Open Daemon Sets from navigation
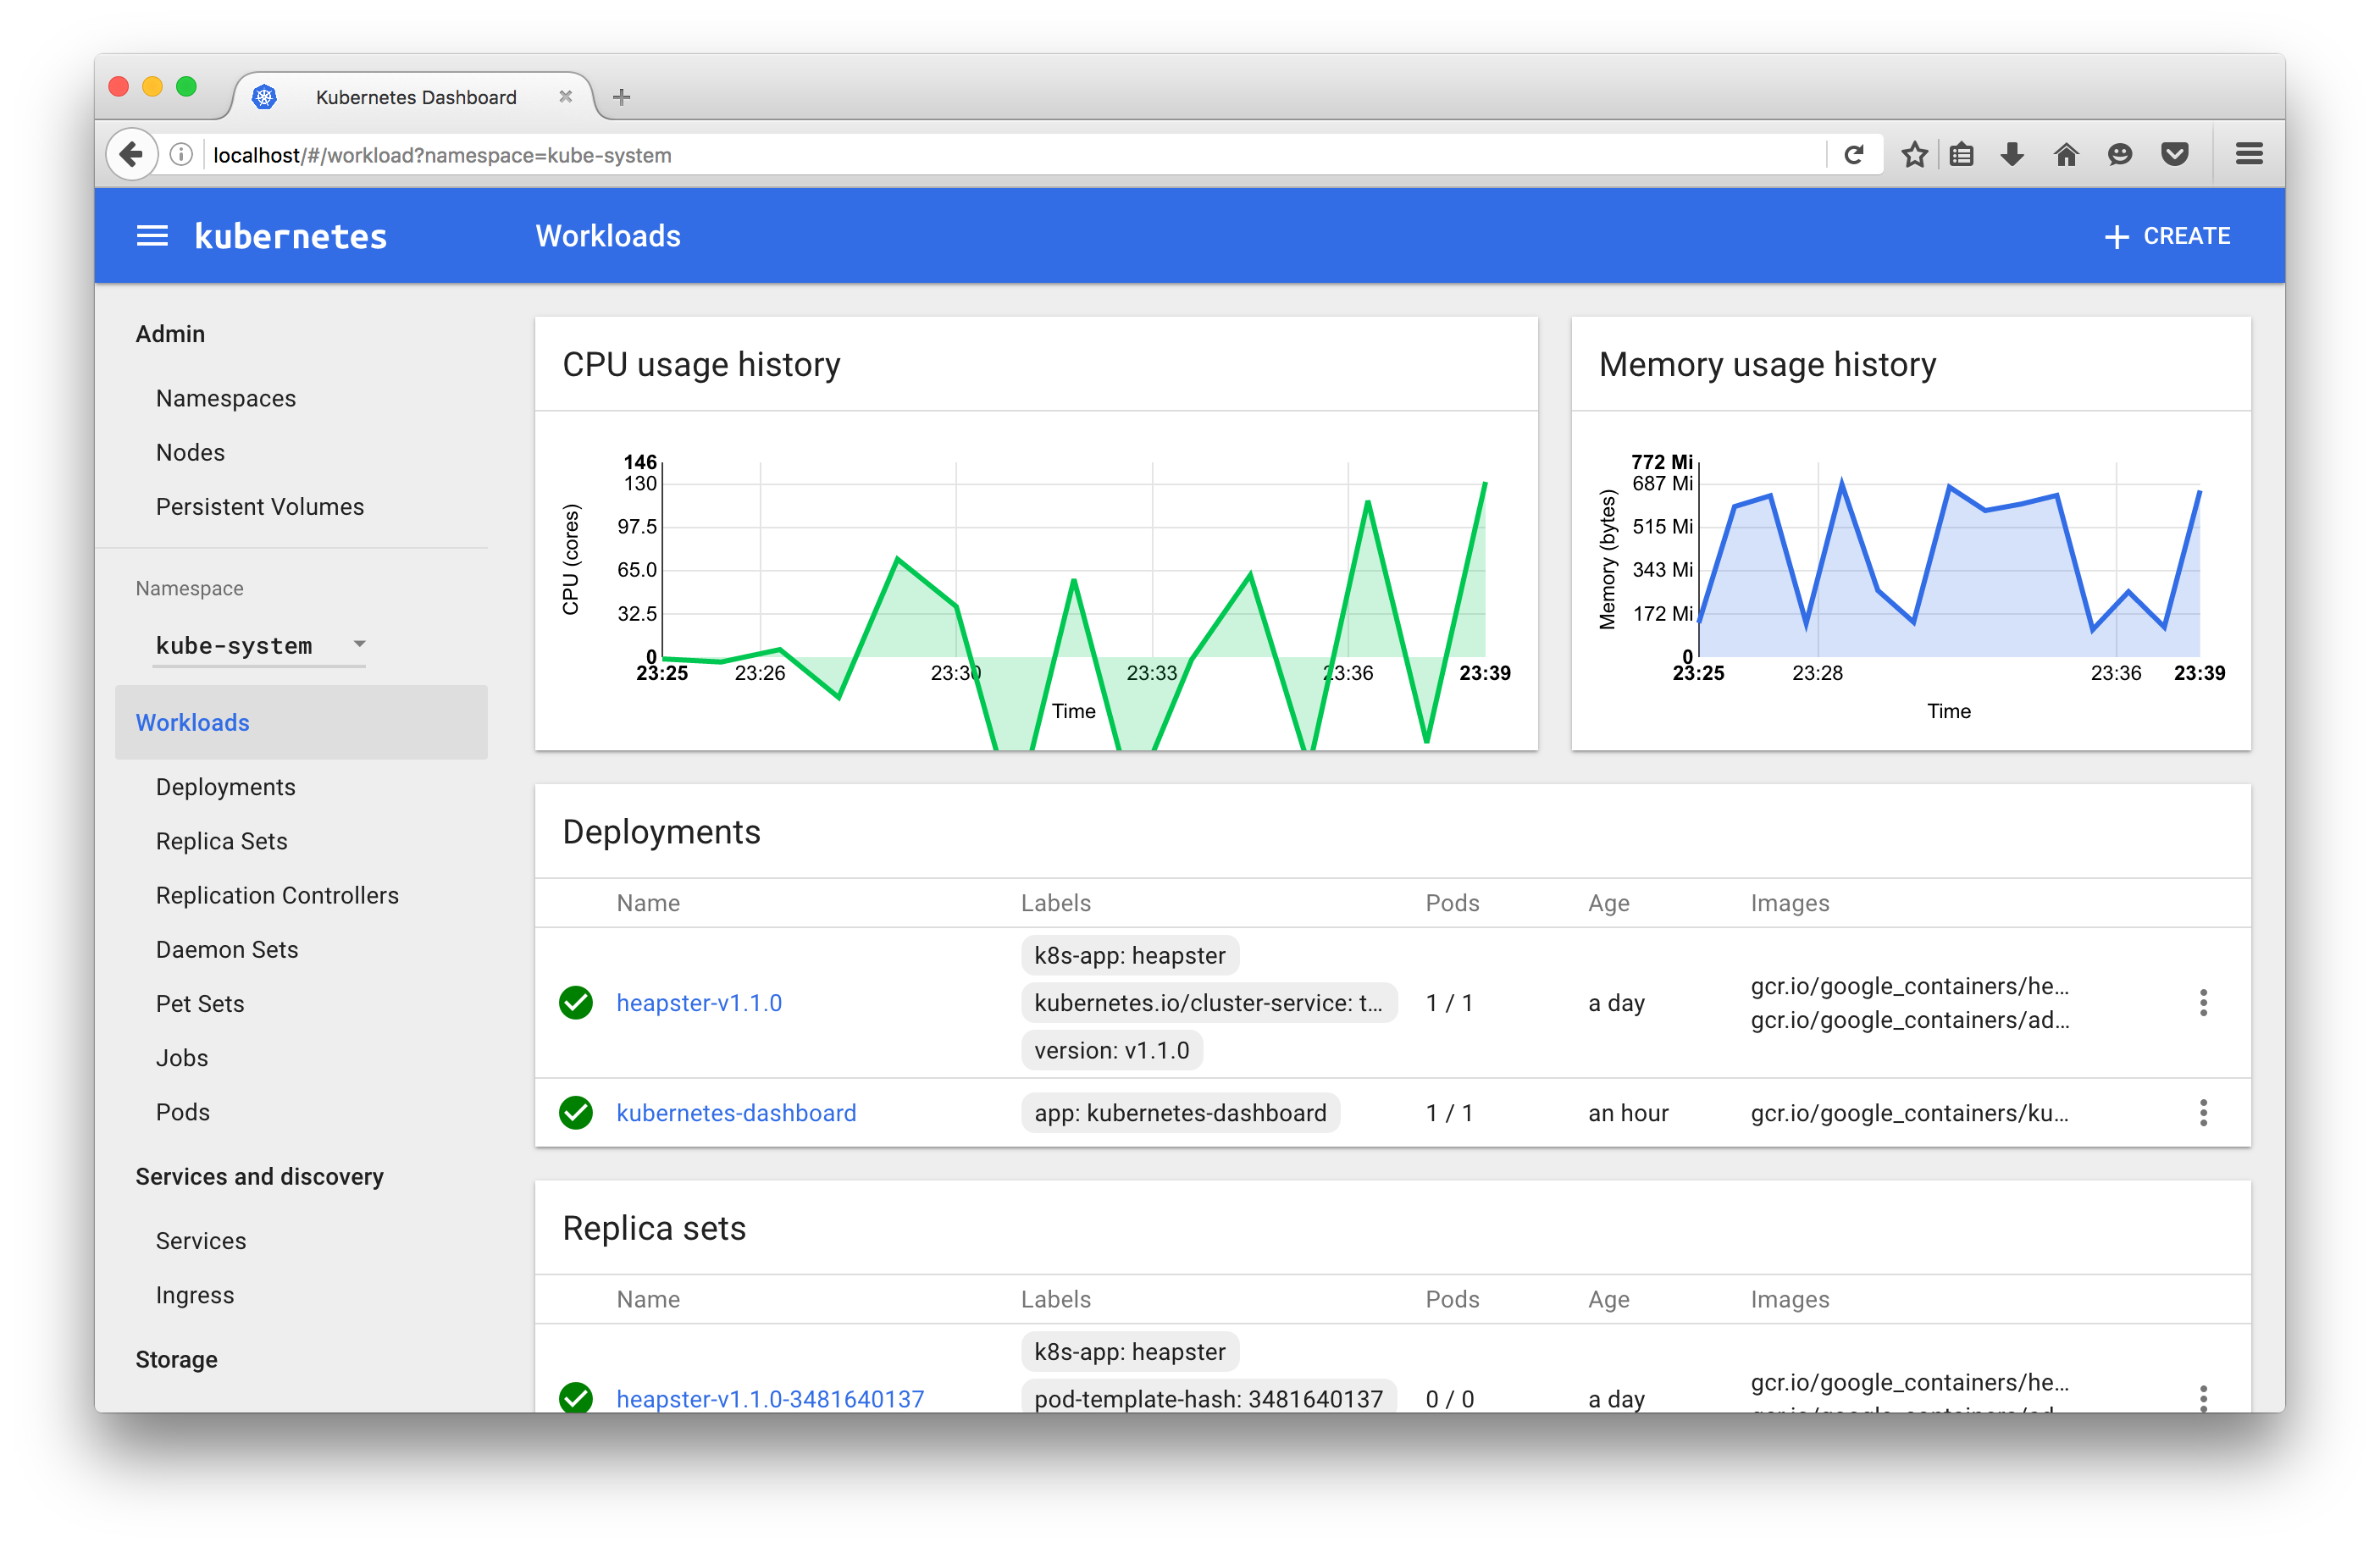 (227, 949)
